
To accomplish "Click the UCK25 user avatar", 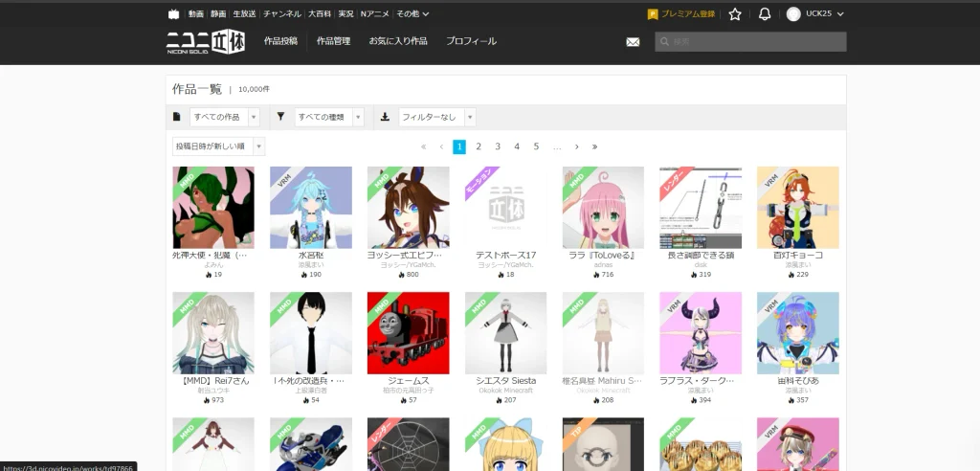I will (793, 13).
